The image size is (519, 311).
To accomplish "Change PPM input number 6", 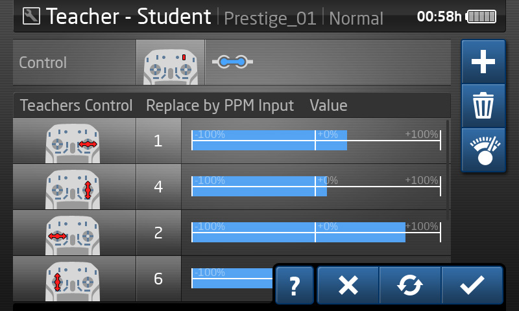I will point(158,279).
